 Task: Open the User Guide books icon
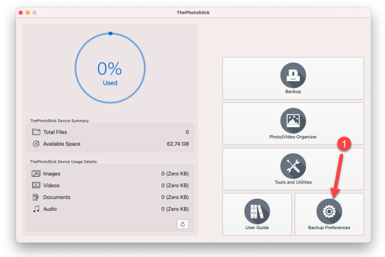pyautogui.click(x=257, y=211)
